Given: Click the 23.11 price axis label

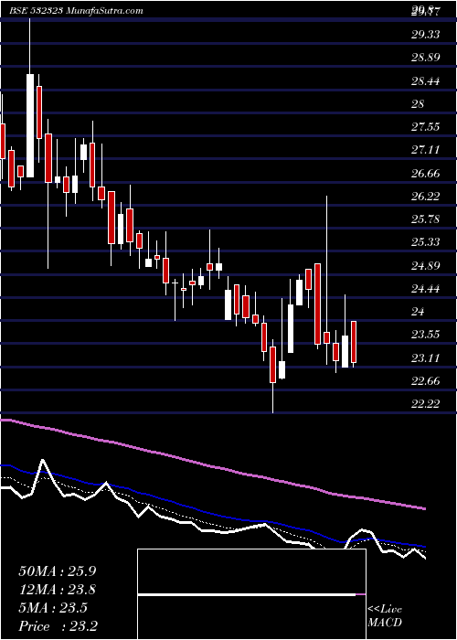Looking at the screenshot, I should point(426,358).
